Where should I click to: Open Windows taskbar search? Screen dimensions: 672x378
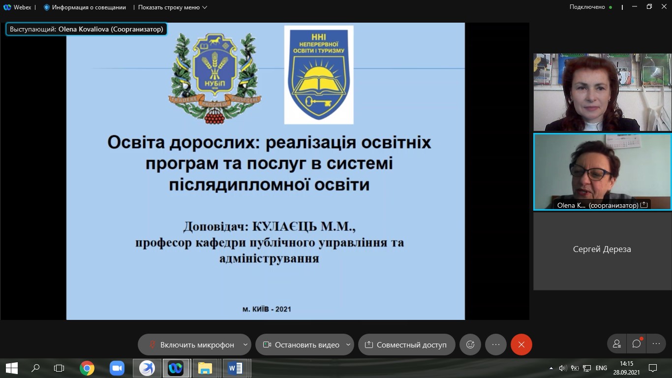35,368
